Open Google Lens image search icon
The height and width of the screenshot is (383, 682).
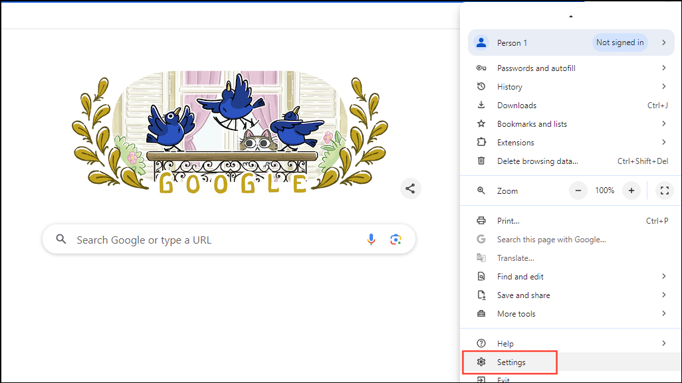tap(396, 240)
